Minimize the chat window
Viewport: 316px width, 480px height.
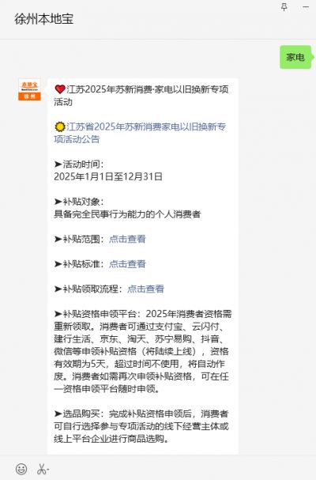[305, 7]
